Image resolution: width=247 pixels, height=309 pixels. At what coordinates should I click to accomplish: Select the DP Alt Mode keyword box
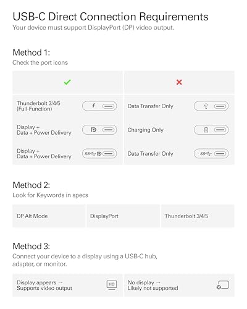49,216
